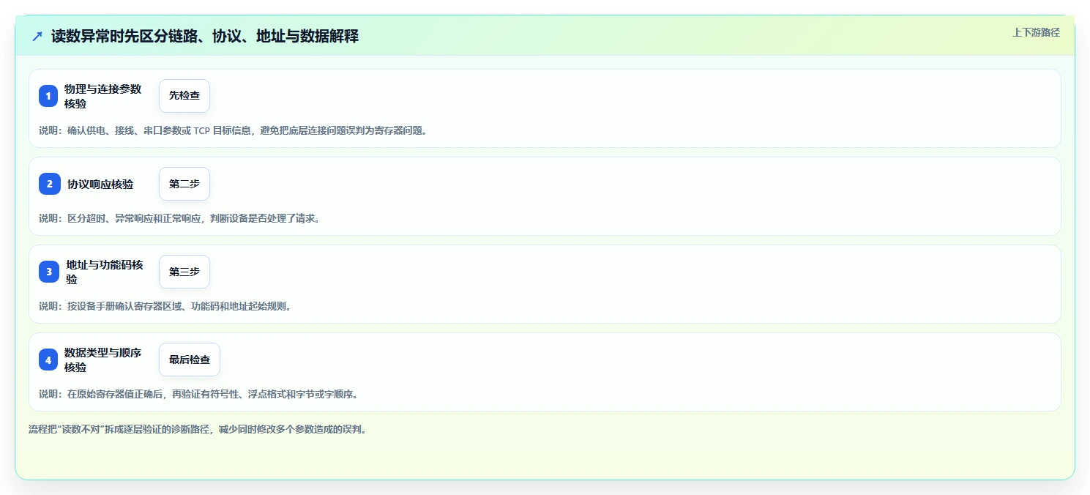1090x495 pixels.
Task: Click the step 1 number badge
Action: [48, 96]
